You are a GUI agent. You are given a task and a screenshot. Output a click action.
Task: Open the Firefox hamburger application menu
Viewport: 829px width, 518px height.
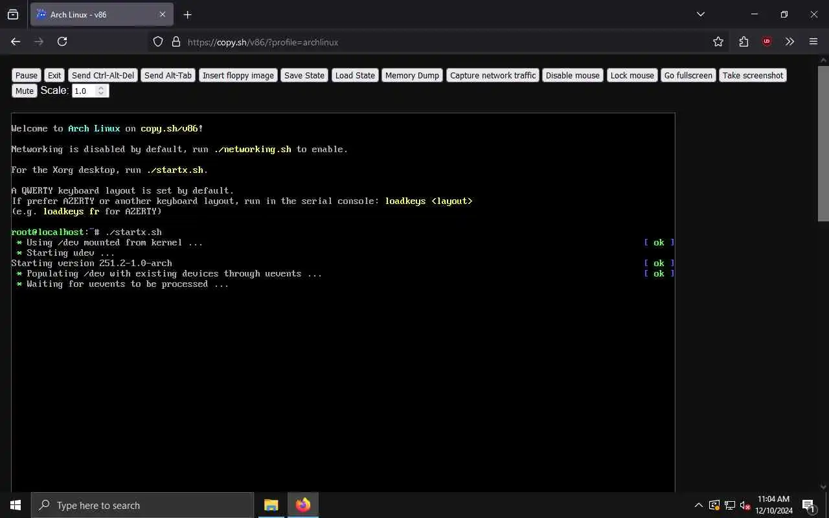click(813, 41)
